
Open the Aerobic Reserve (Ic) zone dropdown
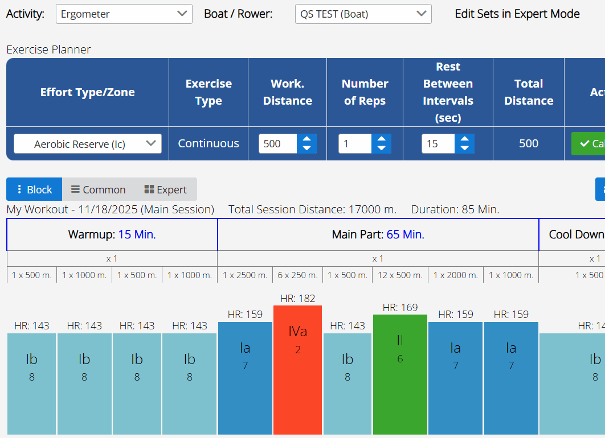coord(88,144)
